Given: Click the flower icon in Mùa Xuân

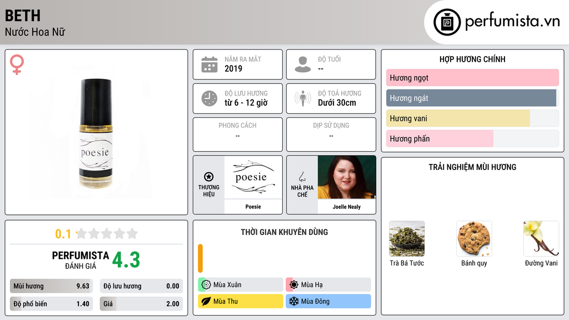Looking at the screenshot, I should coord(206,285).
